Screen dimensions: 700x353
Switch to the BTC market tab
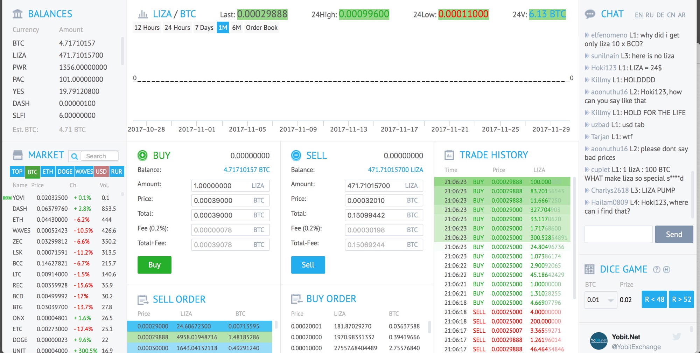[33, 172]
